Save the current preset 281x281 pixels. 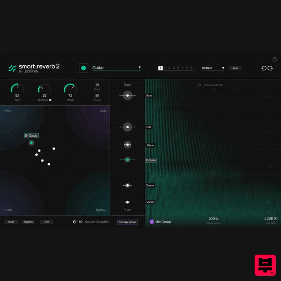(x=235, y=68)
